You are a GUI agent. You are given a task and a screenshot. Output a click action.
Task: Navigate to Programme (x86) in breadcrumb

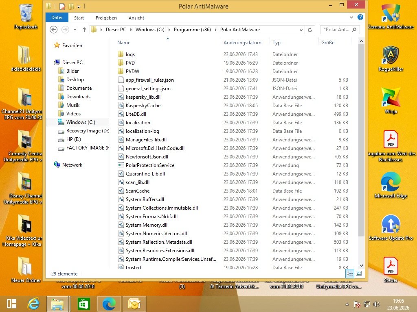192,30
